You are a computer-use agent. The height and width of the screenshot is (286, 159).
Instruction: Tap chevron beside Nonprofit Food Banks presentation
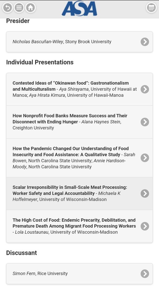pyautogui.click(x=145, y=122)
